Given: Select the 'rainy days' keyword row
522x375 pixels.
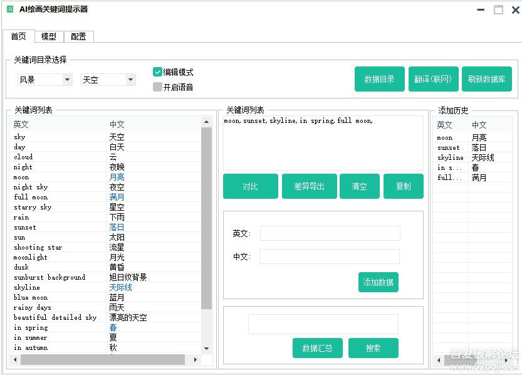Looking at the screenshot, I should pyautogui.click(x=106, y=307).
